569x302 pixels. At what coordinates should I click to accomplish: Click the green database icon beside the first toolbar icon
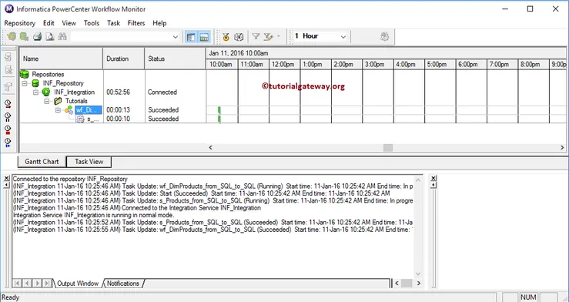(x=25, y=37)
